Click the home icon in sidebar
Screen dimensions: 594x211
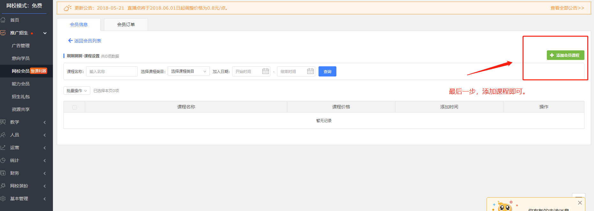click(3, 20)
